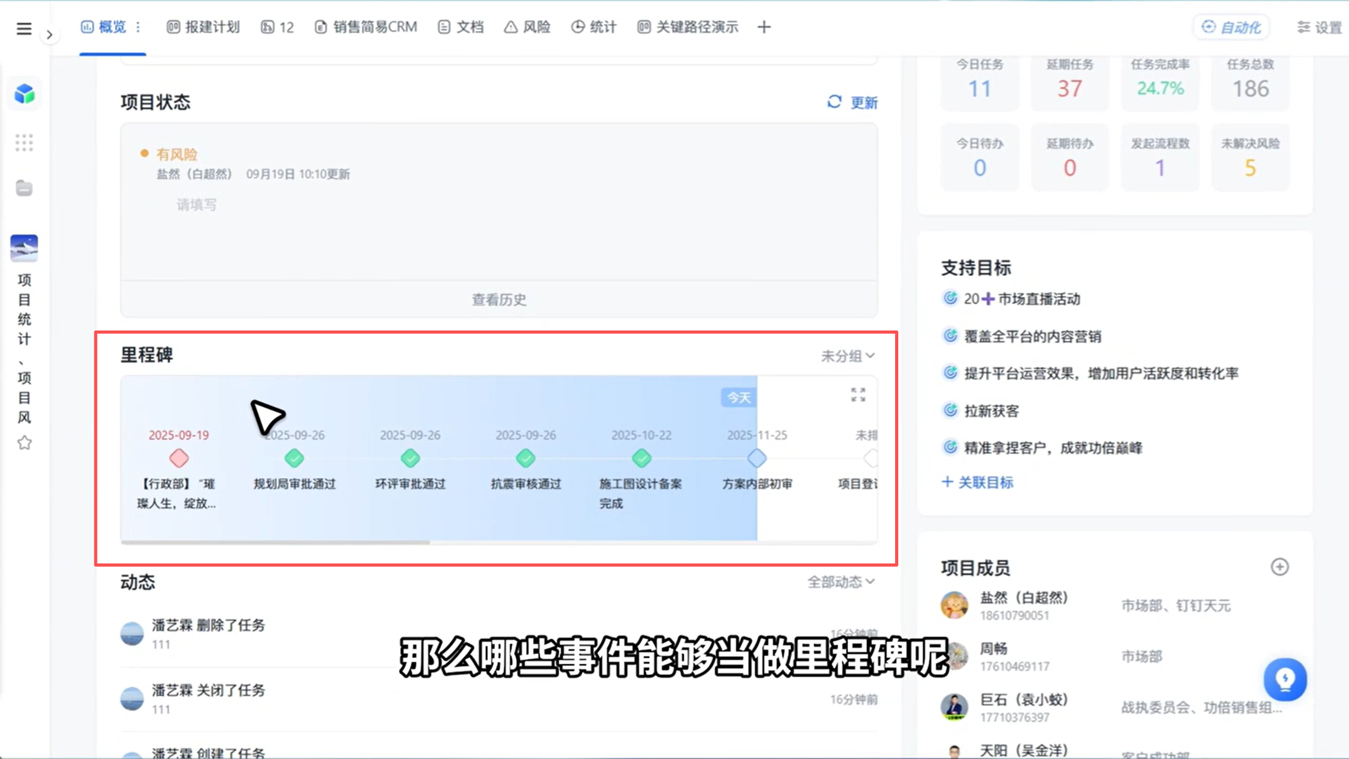Open 潘艺霖 关闭了任务 activity entry
The image size is (1349, 759).
pos(499,699)
